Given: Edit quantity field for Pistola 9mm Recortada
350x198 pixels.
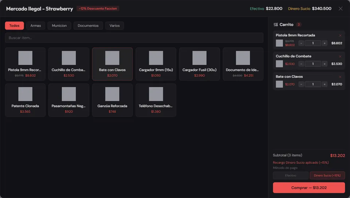Looking at the screenshot, I should [313, 43].
